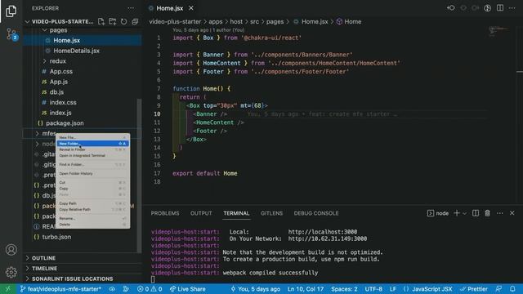The height and width of the screenshot is (294, 523).
Task: Open the Explorer view in activity bar
Action: [11, 11]
